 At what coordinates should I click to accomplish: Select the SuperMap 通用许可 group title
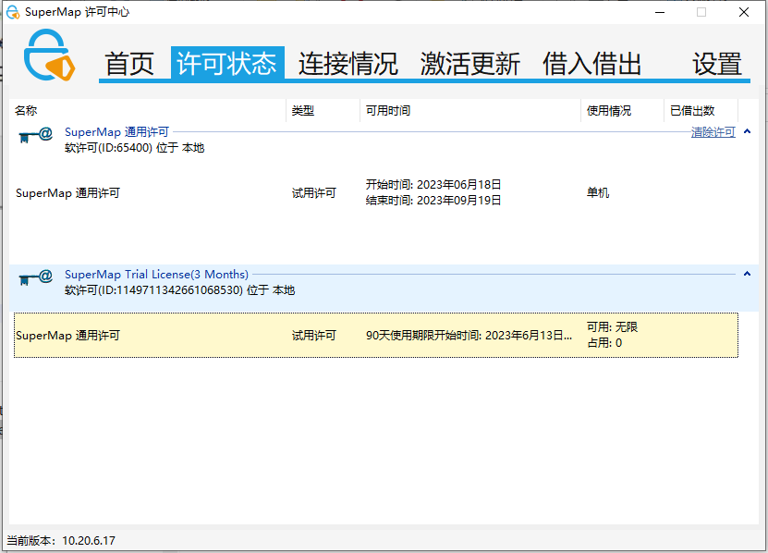[x=116, y=132]
